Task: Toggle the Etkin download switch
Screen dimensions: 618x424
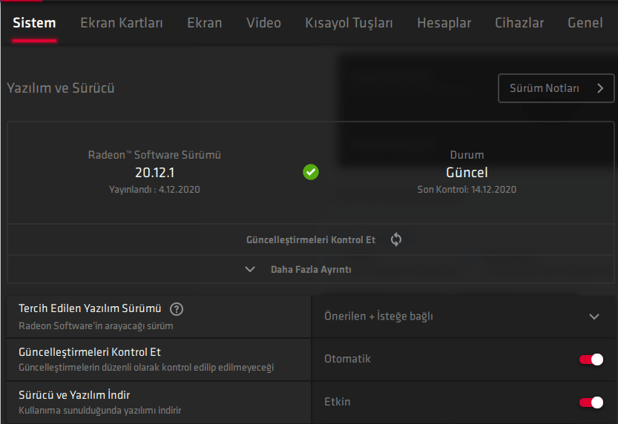Action: pos(591,403)
